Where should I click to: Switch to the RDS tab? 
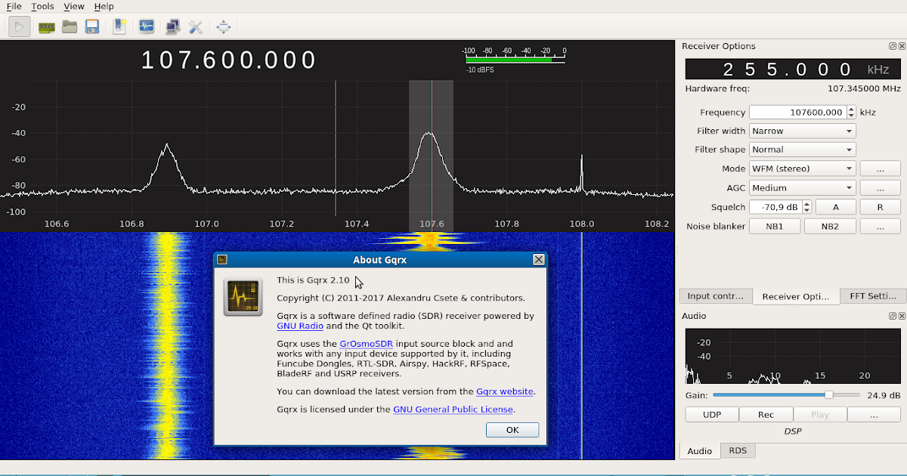(737, 450)
